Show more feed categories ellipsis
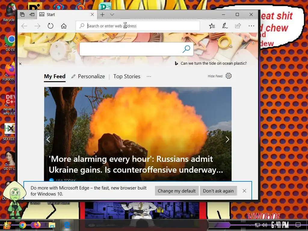 (149, 76)
